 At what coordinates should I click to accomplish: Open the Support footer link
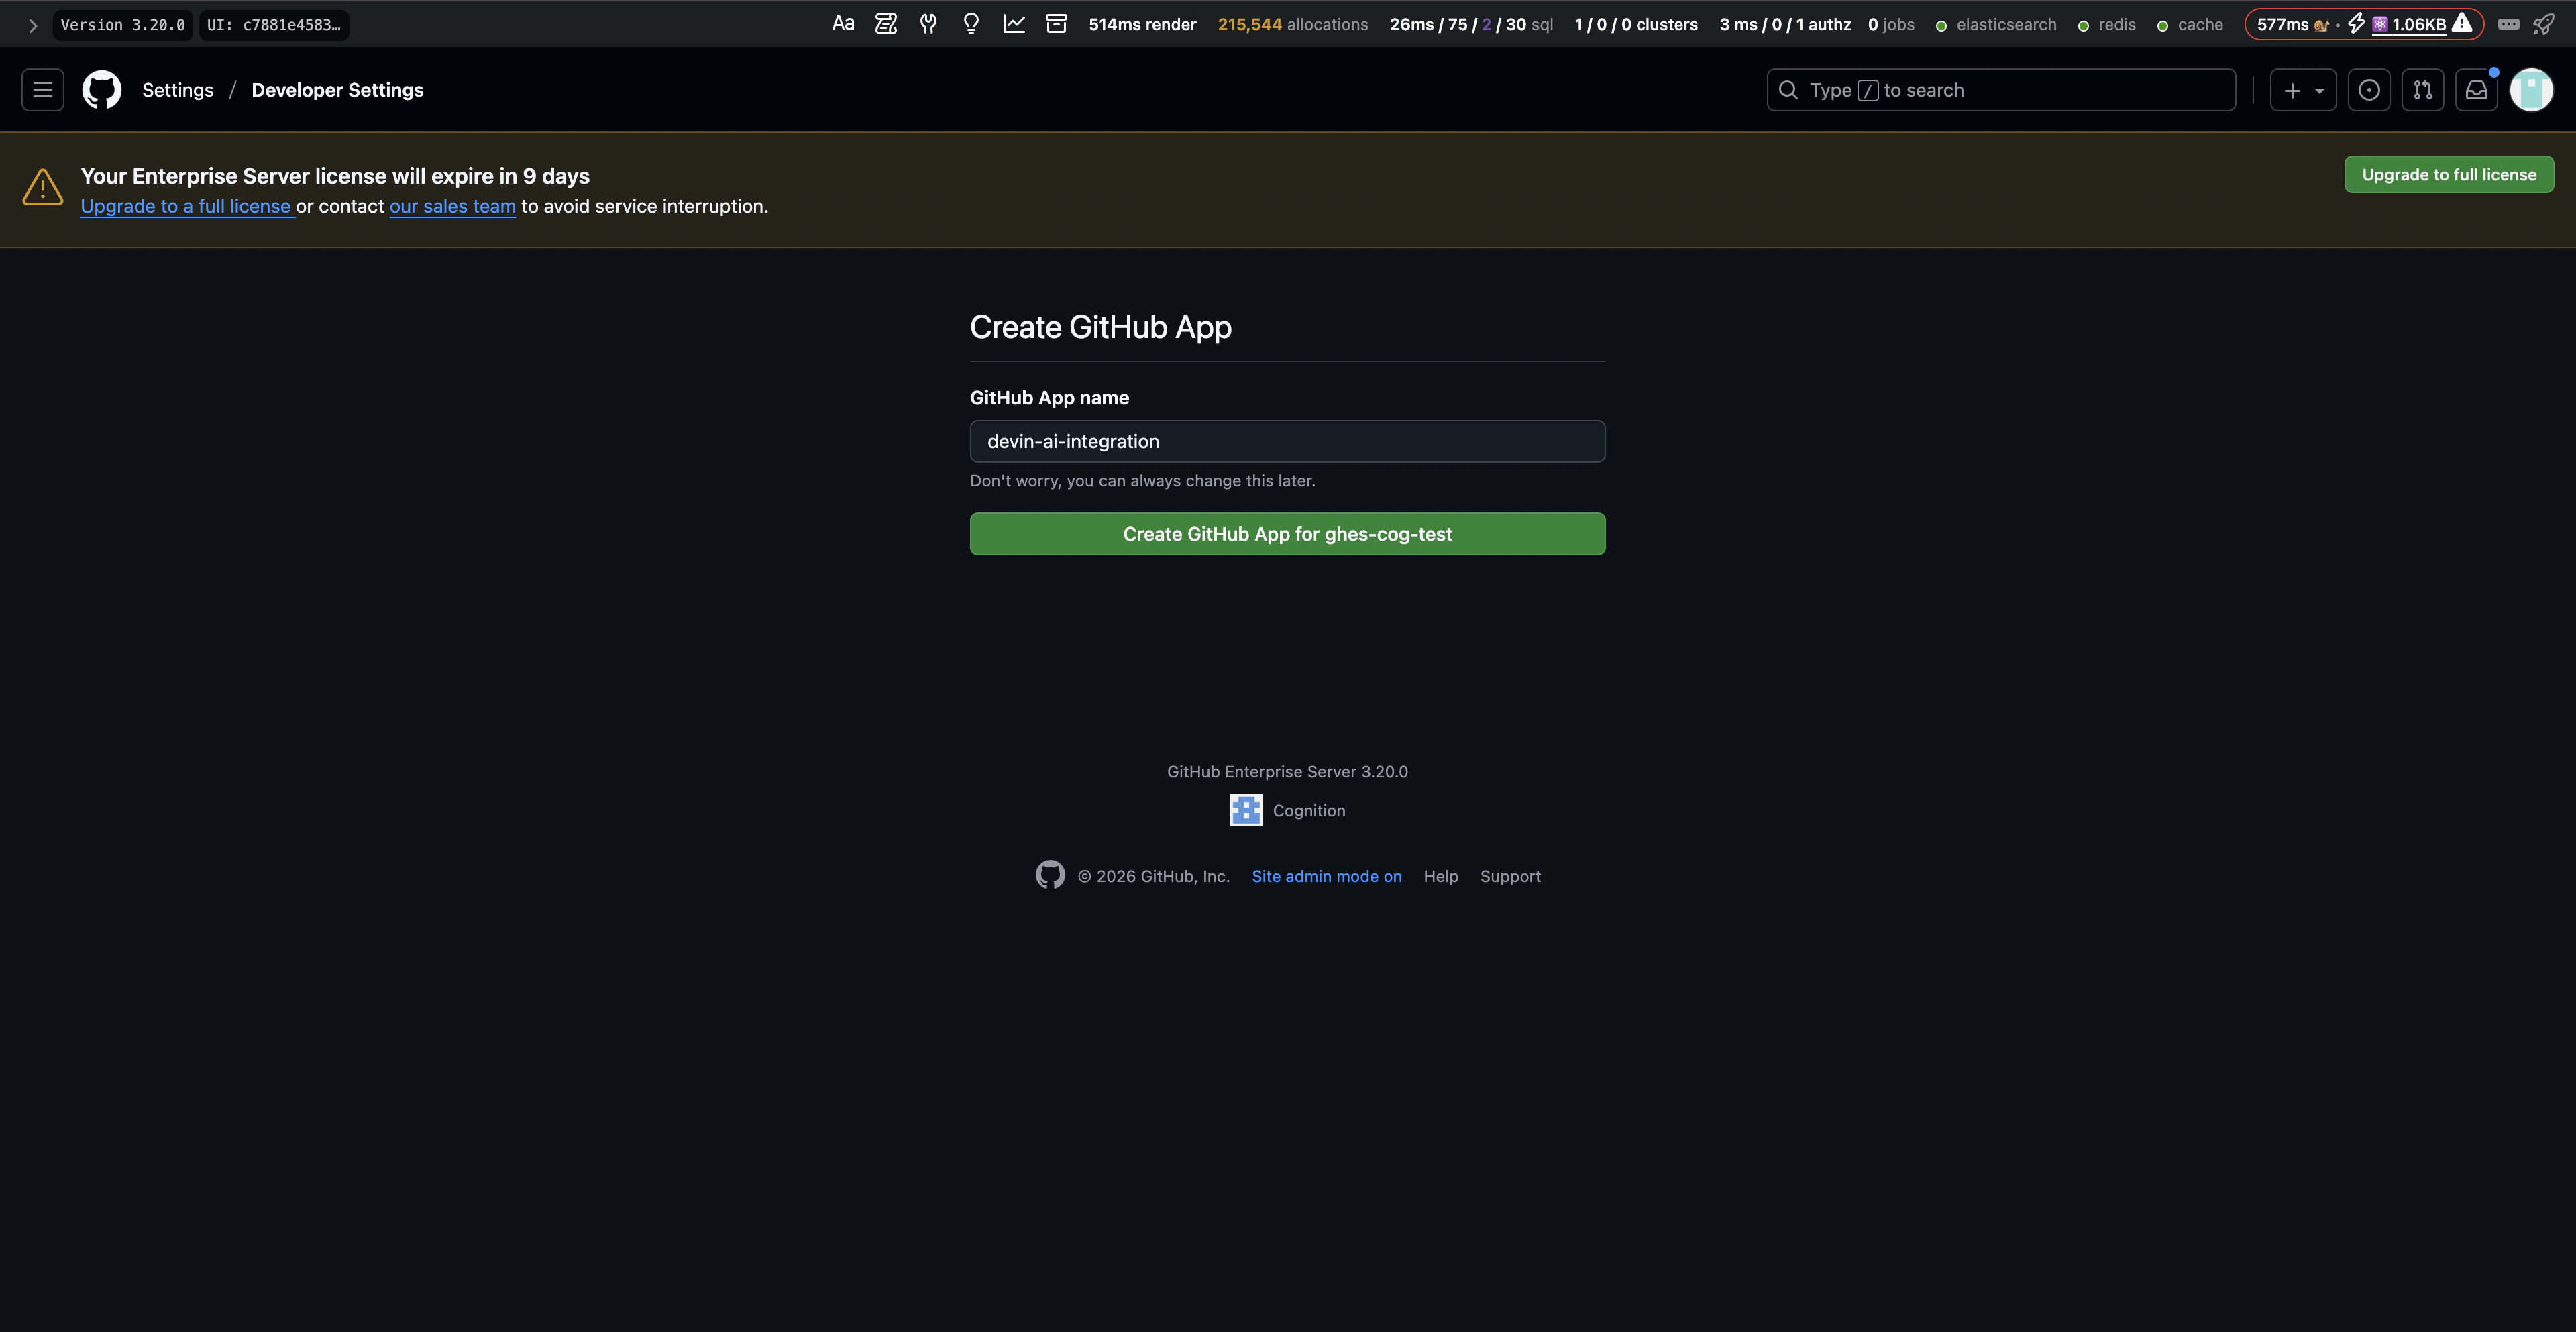pyautogui.click(x=1510, y=876)
